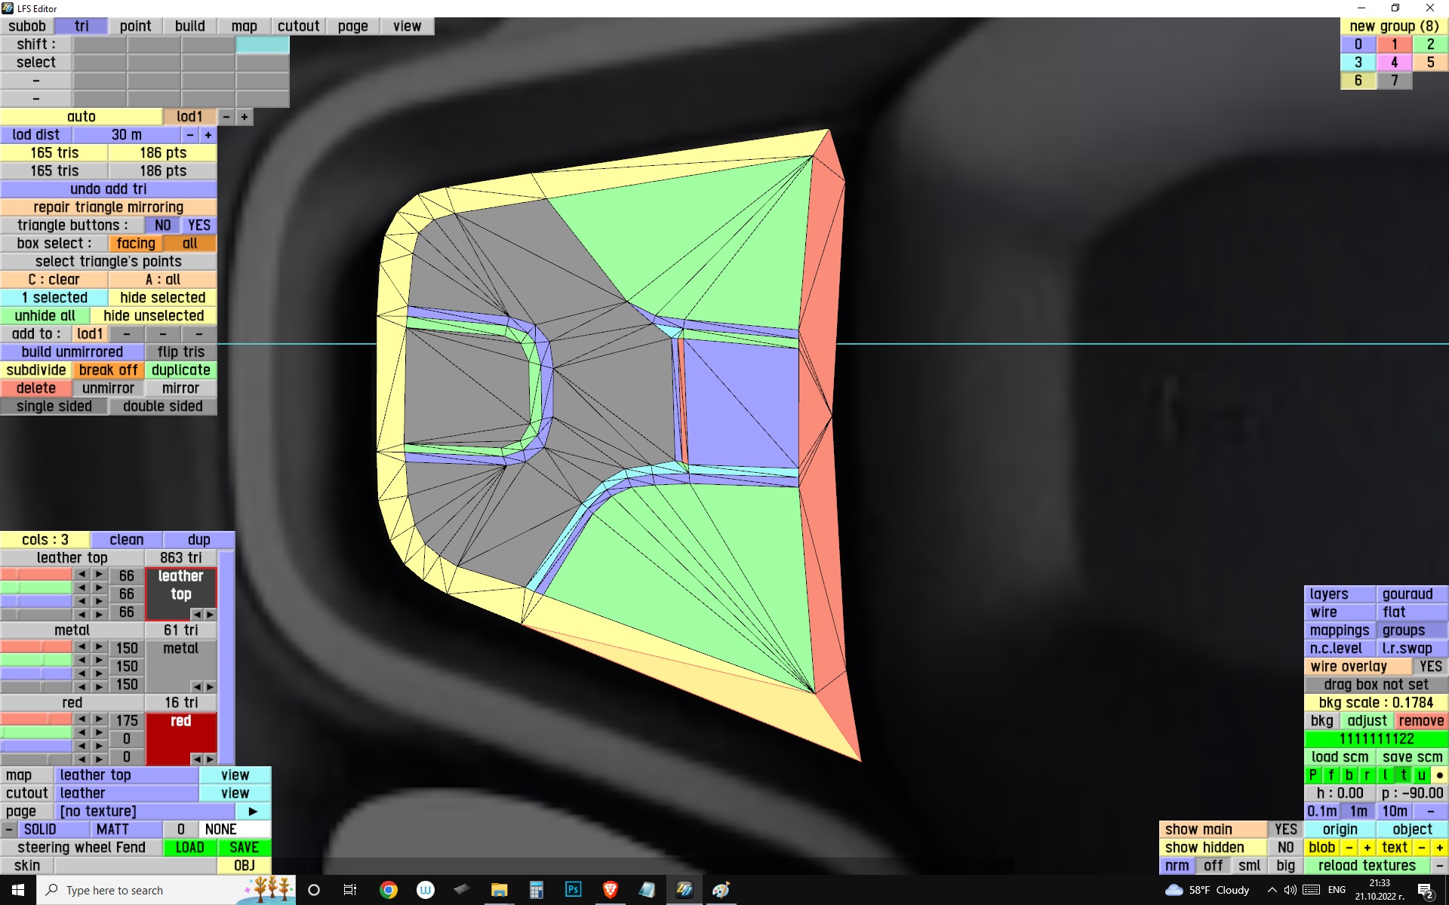This screenshot has width=1449, height=905.
Task: Switch to the cutout tab
Action: click(x=298, y=26)
